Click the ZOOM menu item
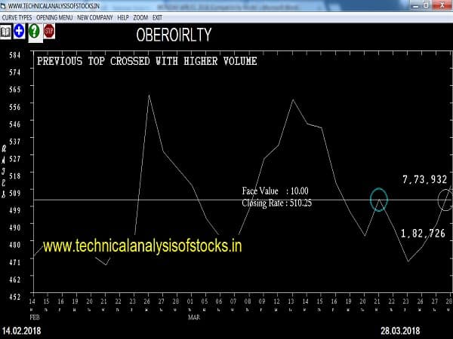This screenshot has height=339, width=453. click(x=141, y=17)
